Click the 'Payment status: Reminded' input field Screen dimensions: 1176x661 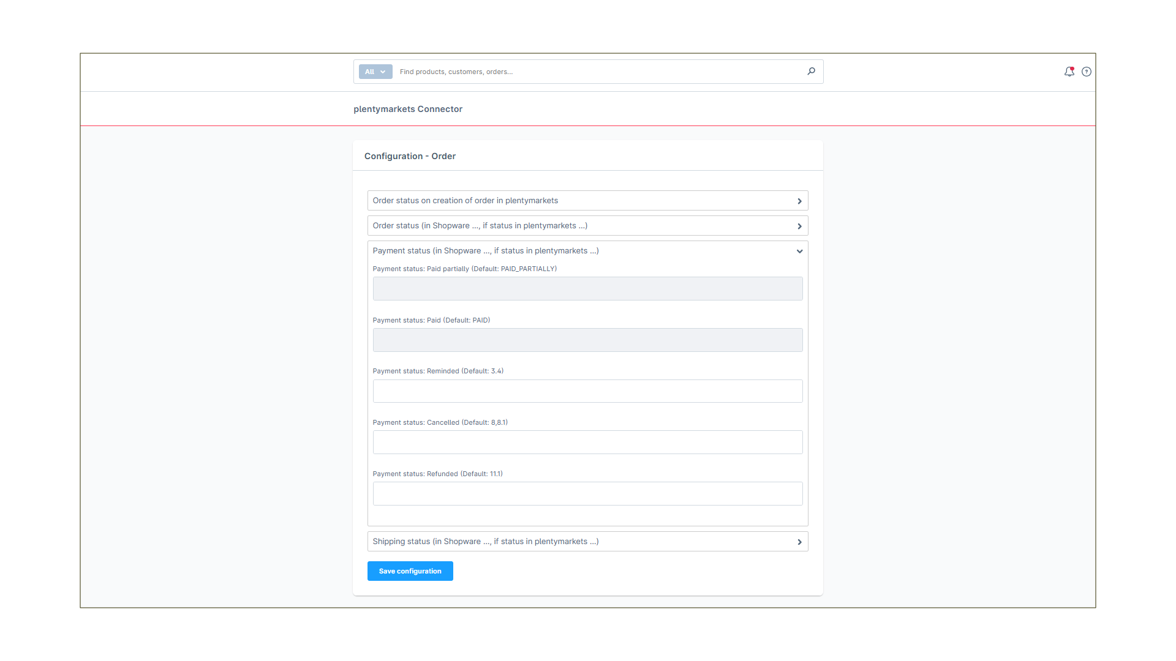point(587,391)
